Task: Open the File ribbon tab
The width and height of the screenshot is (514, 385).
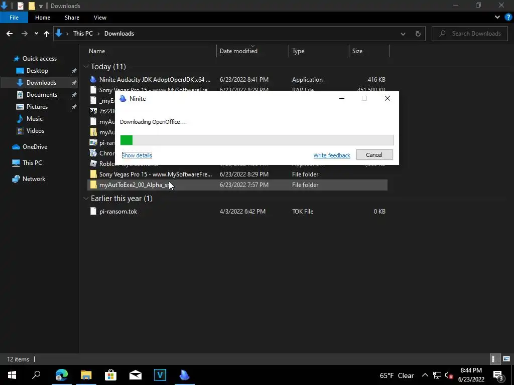Action: click(14, 18)
